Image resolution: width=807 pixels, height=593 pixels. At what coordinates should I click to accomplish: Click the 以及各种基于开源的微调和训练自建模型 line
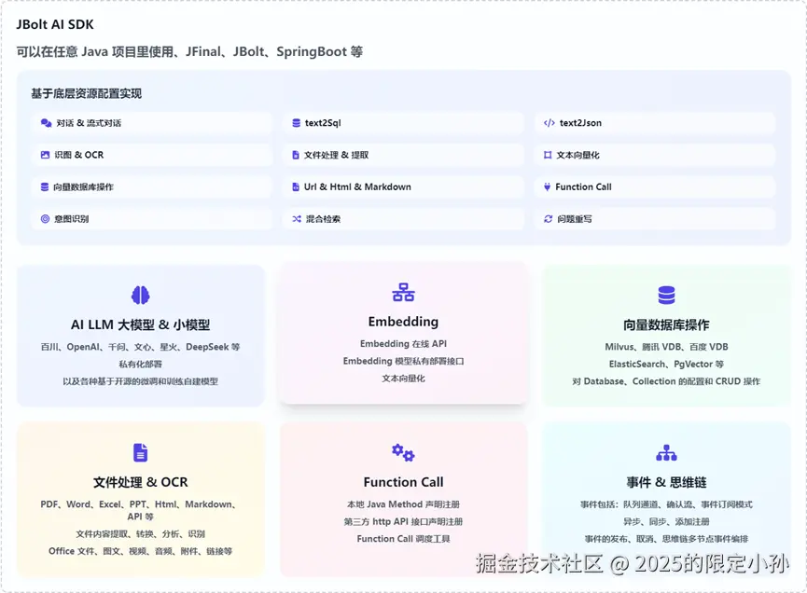141,381
